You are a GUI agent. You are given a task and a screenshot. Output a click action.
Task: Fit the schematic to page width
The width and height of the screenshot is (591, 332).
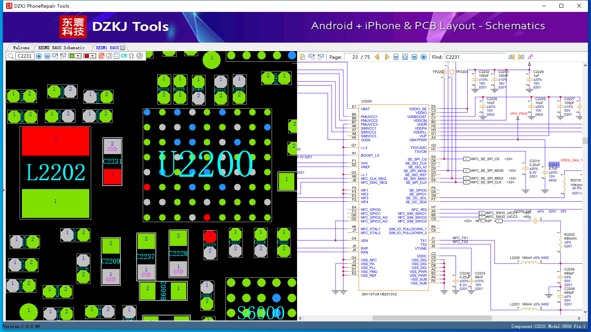pos(396,57)
